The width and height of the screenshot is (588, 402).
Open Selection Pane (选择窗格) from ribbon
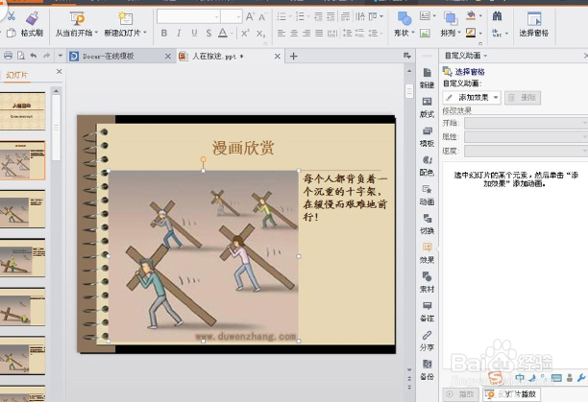point(533,24)
